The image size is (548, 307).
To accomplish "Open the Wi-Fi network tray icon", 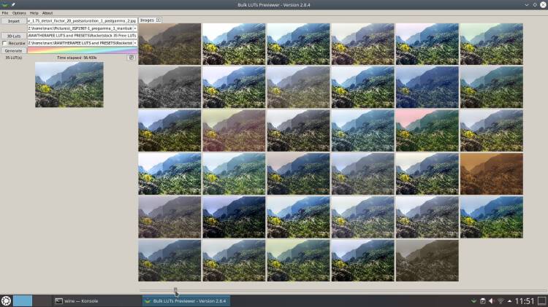I will click(501, 300).
